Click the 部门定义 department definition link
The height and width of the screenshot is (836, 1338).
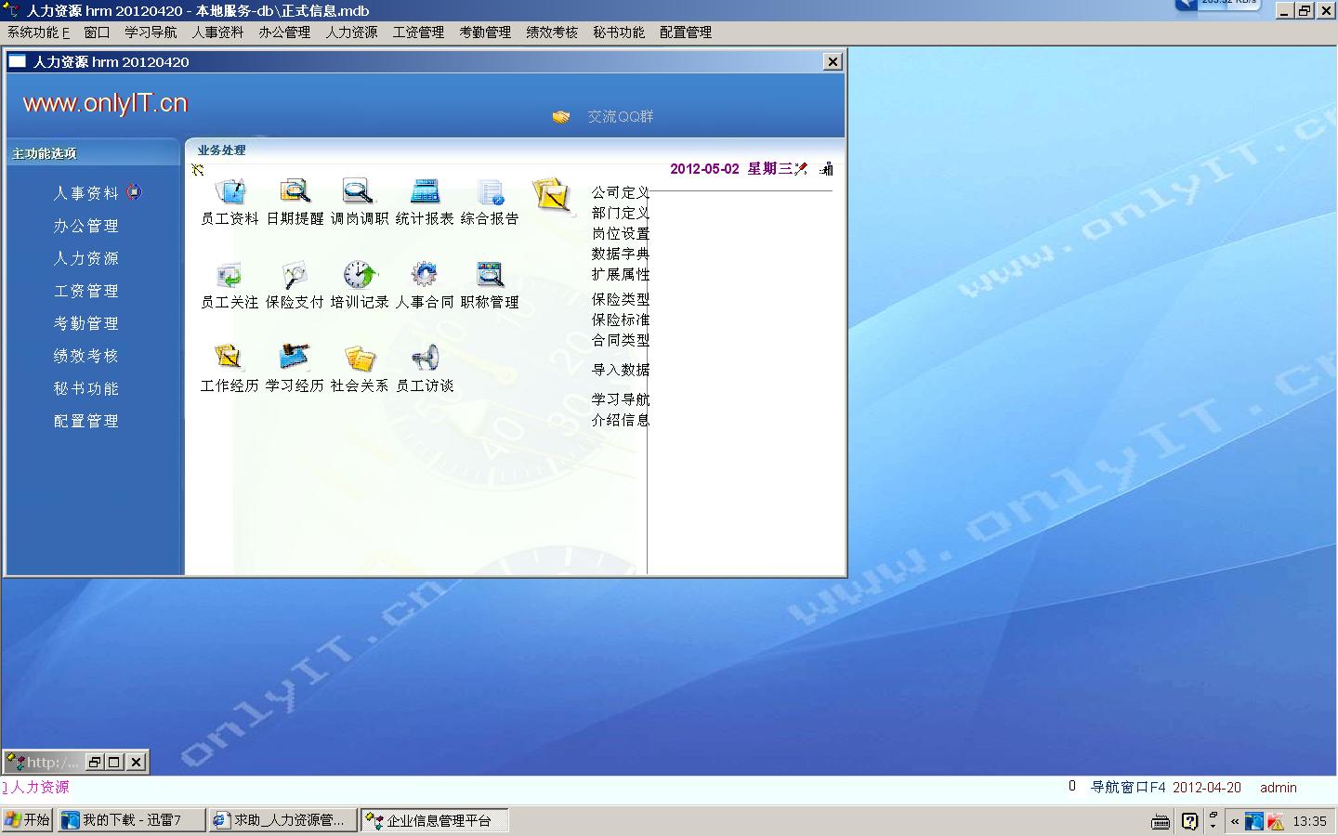(620, 213)
